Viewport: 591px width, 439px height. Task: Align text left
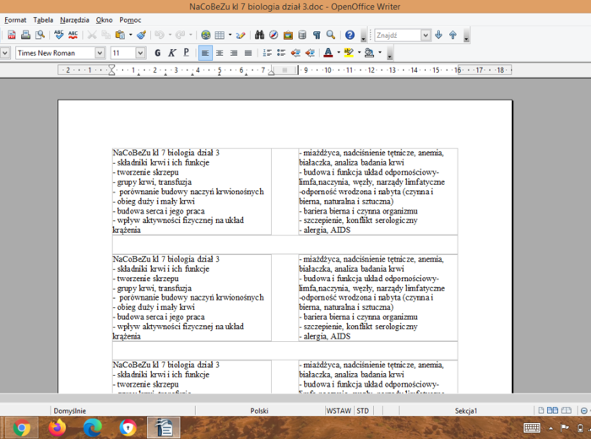click(205, 52)
